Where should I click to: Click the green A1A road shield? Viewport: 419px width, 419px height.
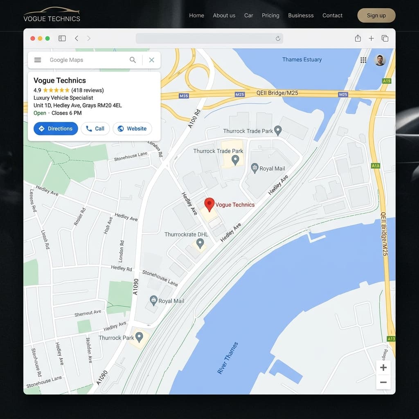tap(376, 166)
